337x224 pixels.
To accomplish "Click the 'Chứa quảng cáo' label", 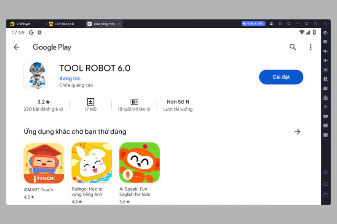I will 76,85.
